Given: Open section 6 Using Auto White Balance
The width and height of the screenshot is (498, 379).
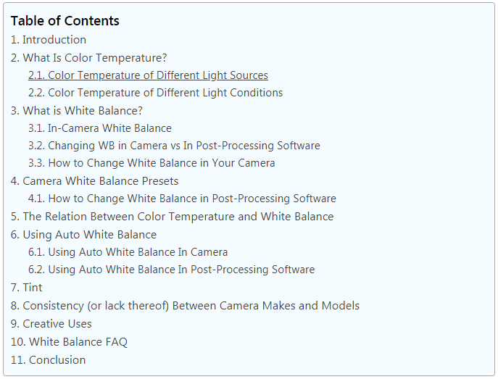Looking at the screenshot, I should tap(83, 235).
